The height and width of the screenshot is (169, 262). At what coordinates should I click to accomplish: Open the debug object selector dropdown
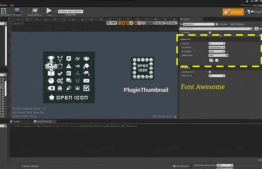click(x=71, y=11)
